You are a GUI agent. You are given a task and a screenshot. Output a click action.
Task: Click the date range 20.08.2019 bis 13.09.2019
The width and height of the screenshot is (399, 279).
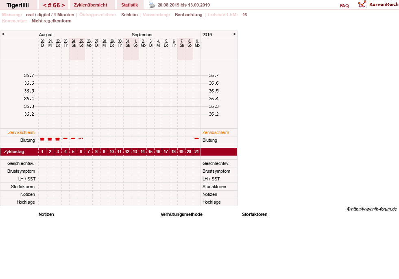point(184,5)
